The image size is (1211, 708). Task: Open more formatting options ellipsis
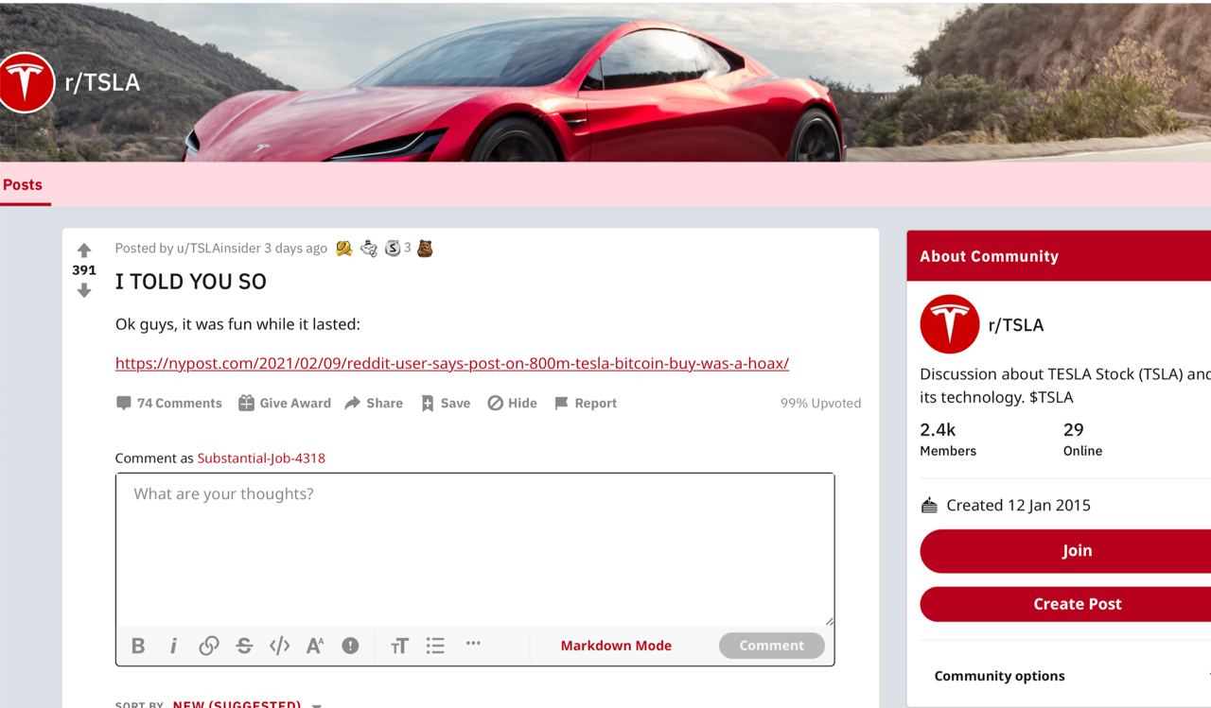pyautogui.click(x=473, y=644)
